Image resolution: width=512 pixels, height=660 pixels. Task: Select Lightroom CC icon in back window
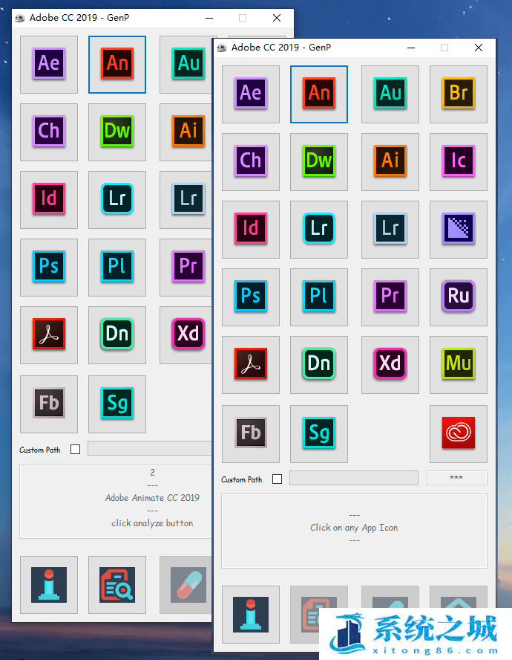(x=116, y=200)
